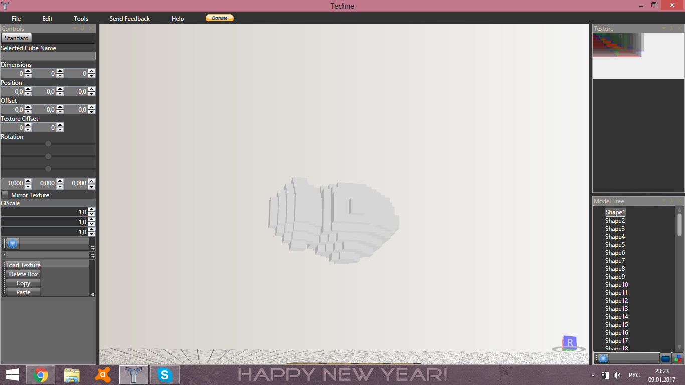This screenshot has width=685, height=385.
Task: Open the File menu
Action: (x=16, y=18)
